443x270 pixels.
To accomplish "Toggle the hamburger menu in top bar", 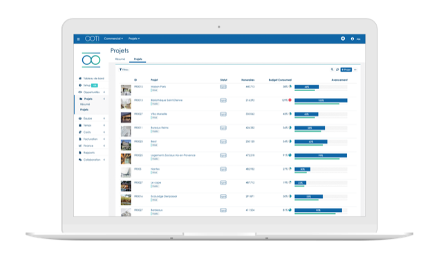I will 78,39.
